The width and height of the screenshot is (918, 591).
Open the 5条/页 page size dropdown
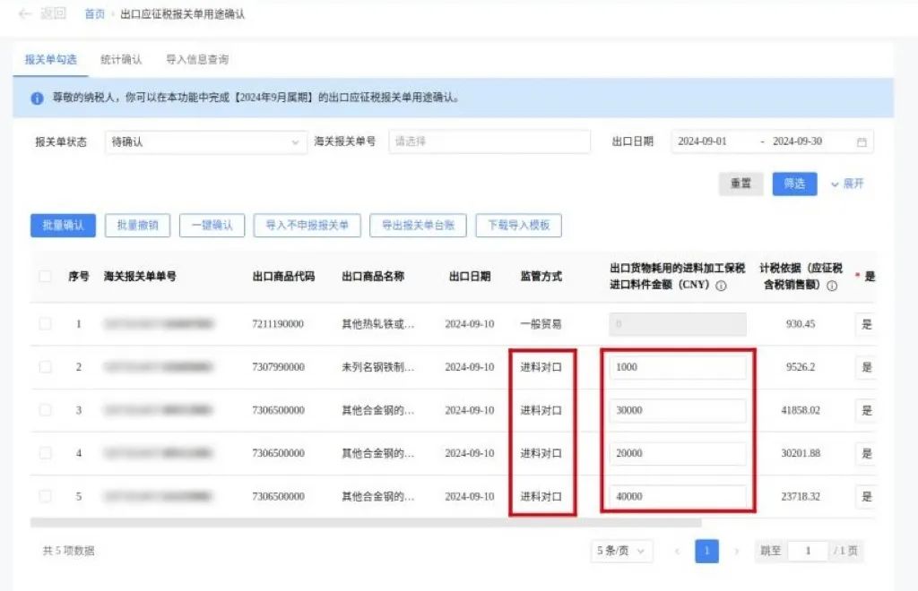coord(621,551)
